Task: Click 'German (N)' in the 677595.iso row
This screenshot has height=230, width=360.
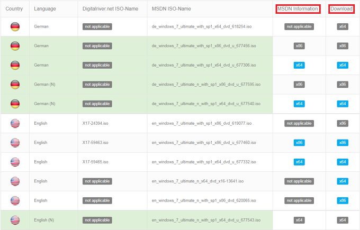Action: [x=44, y=85]
